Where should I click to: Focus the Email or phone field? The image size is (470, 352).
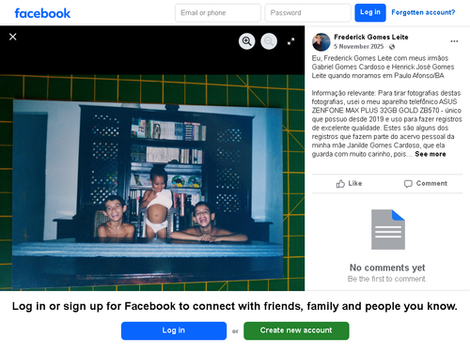pyautogui.click(x=218, y=13)
